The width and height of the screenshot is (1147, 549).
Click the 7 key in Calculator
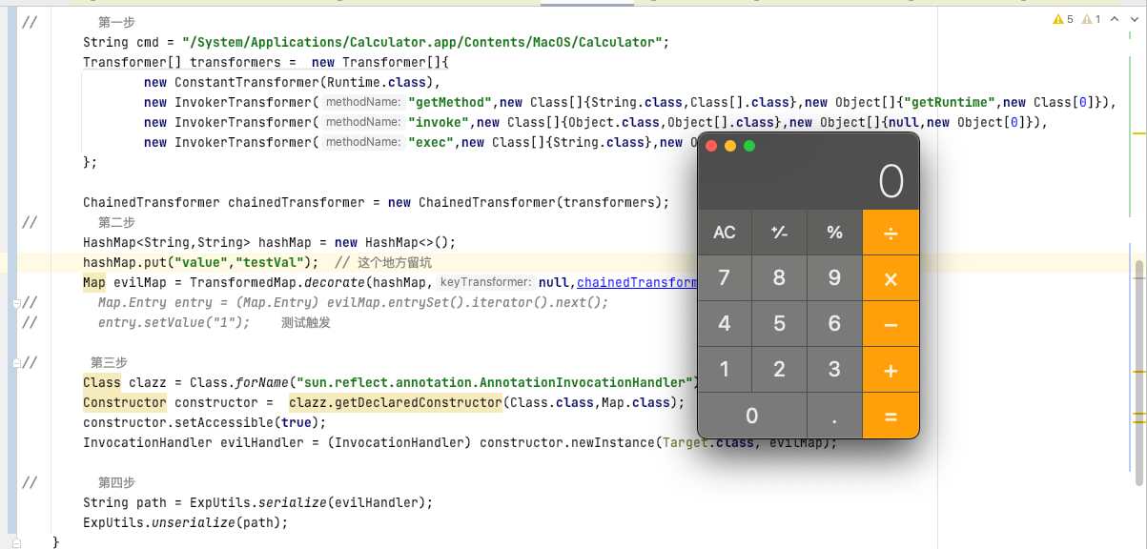tap(725, 278)
